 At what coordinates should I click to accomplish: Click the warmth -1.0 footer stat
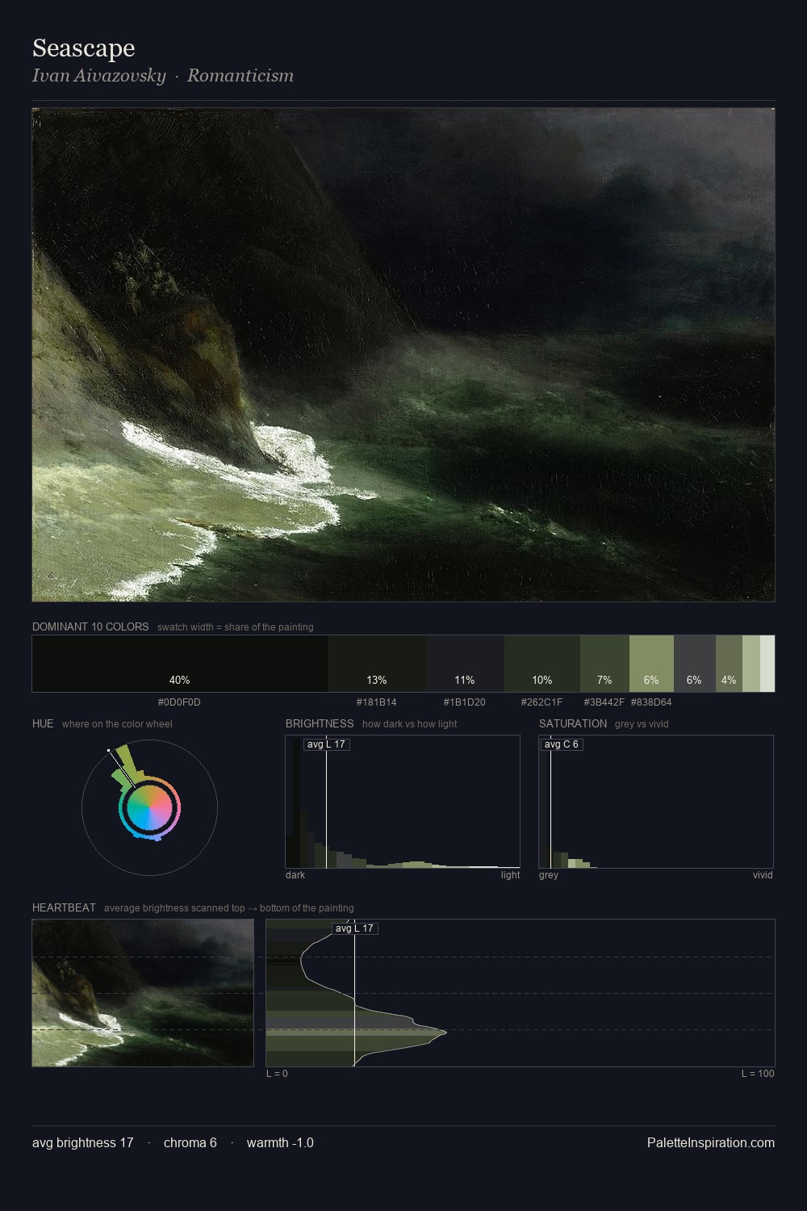click(280, 1142)
